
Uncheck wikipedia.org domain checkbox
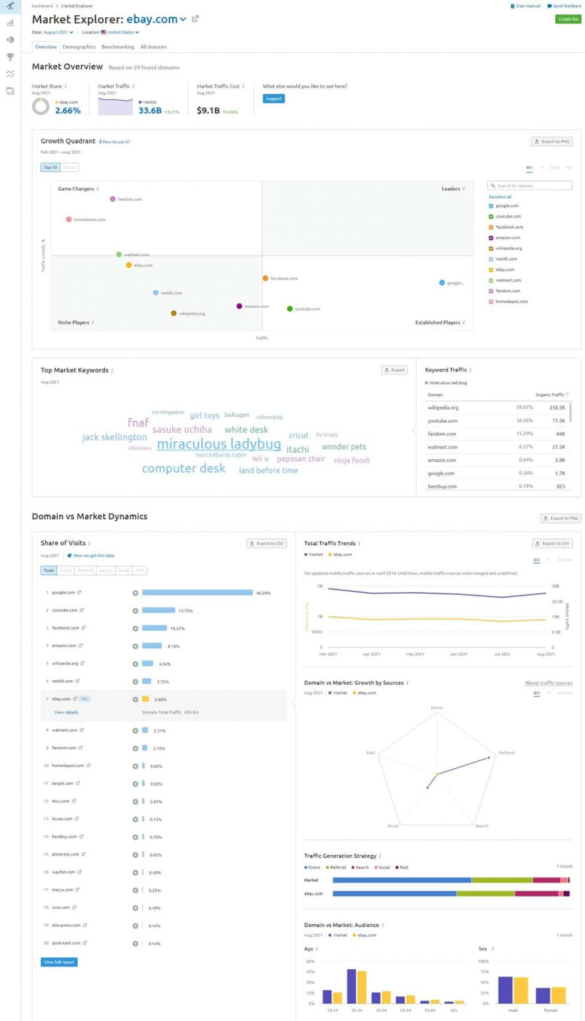point(491,249)
